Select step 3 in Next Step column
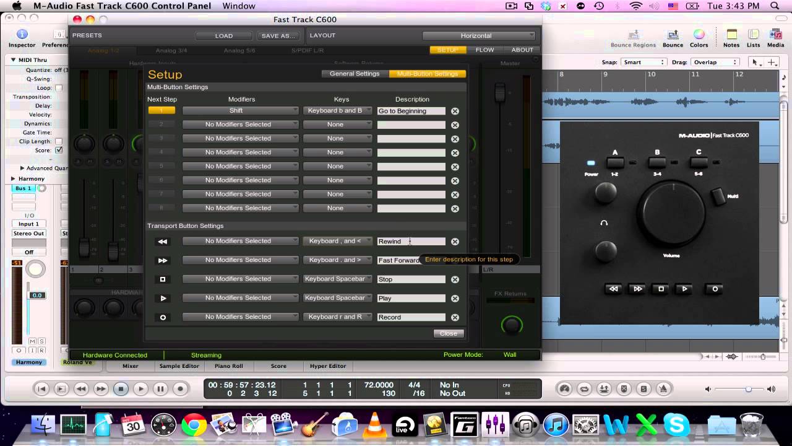Screen dimensions: 792x446 coord(161,138)
